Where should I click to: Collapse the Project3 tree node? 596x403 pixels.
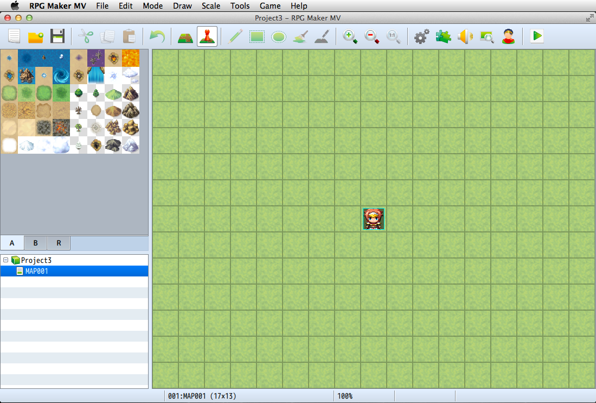coord(5,260)
